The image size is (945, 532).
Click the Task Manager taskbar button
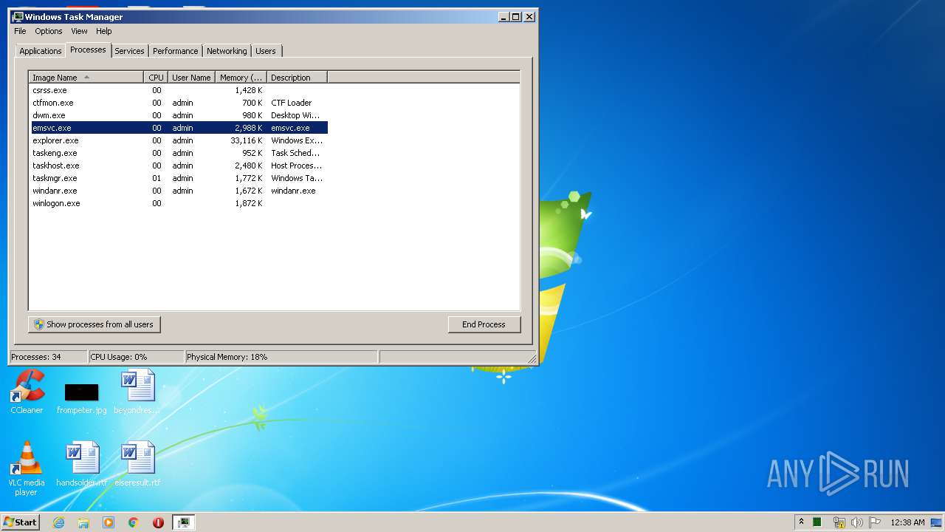[x=184, y=522]
